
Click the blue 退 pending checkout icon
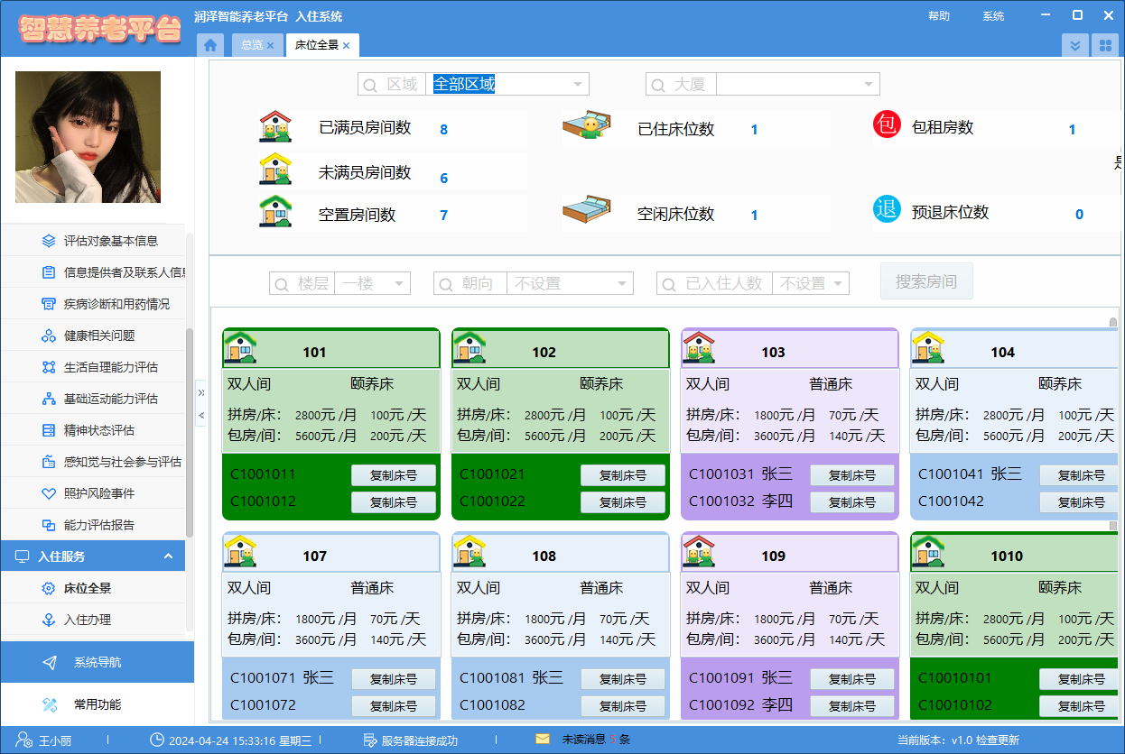point(887,210)
